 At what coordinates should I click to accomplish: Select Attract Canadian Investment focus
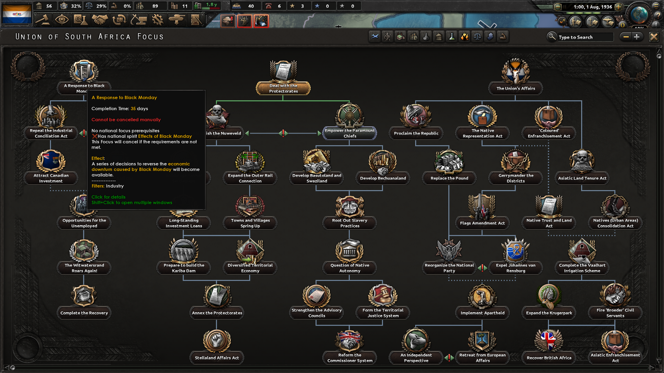tap(51, 166)
